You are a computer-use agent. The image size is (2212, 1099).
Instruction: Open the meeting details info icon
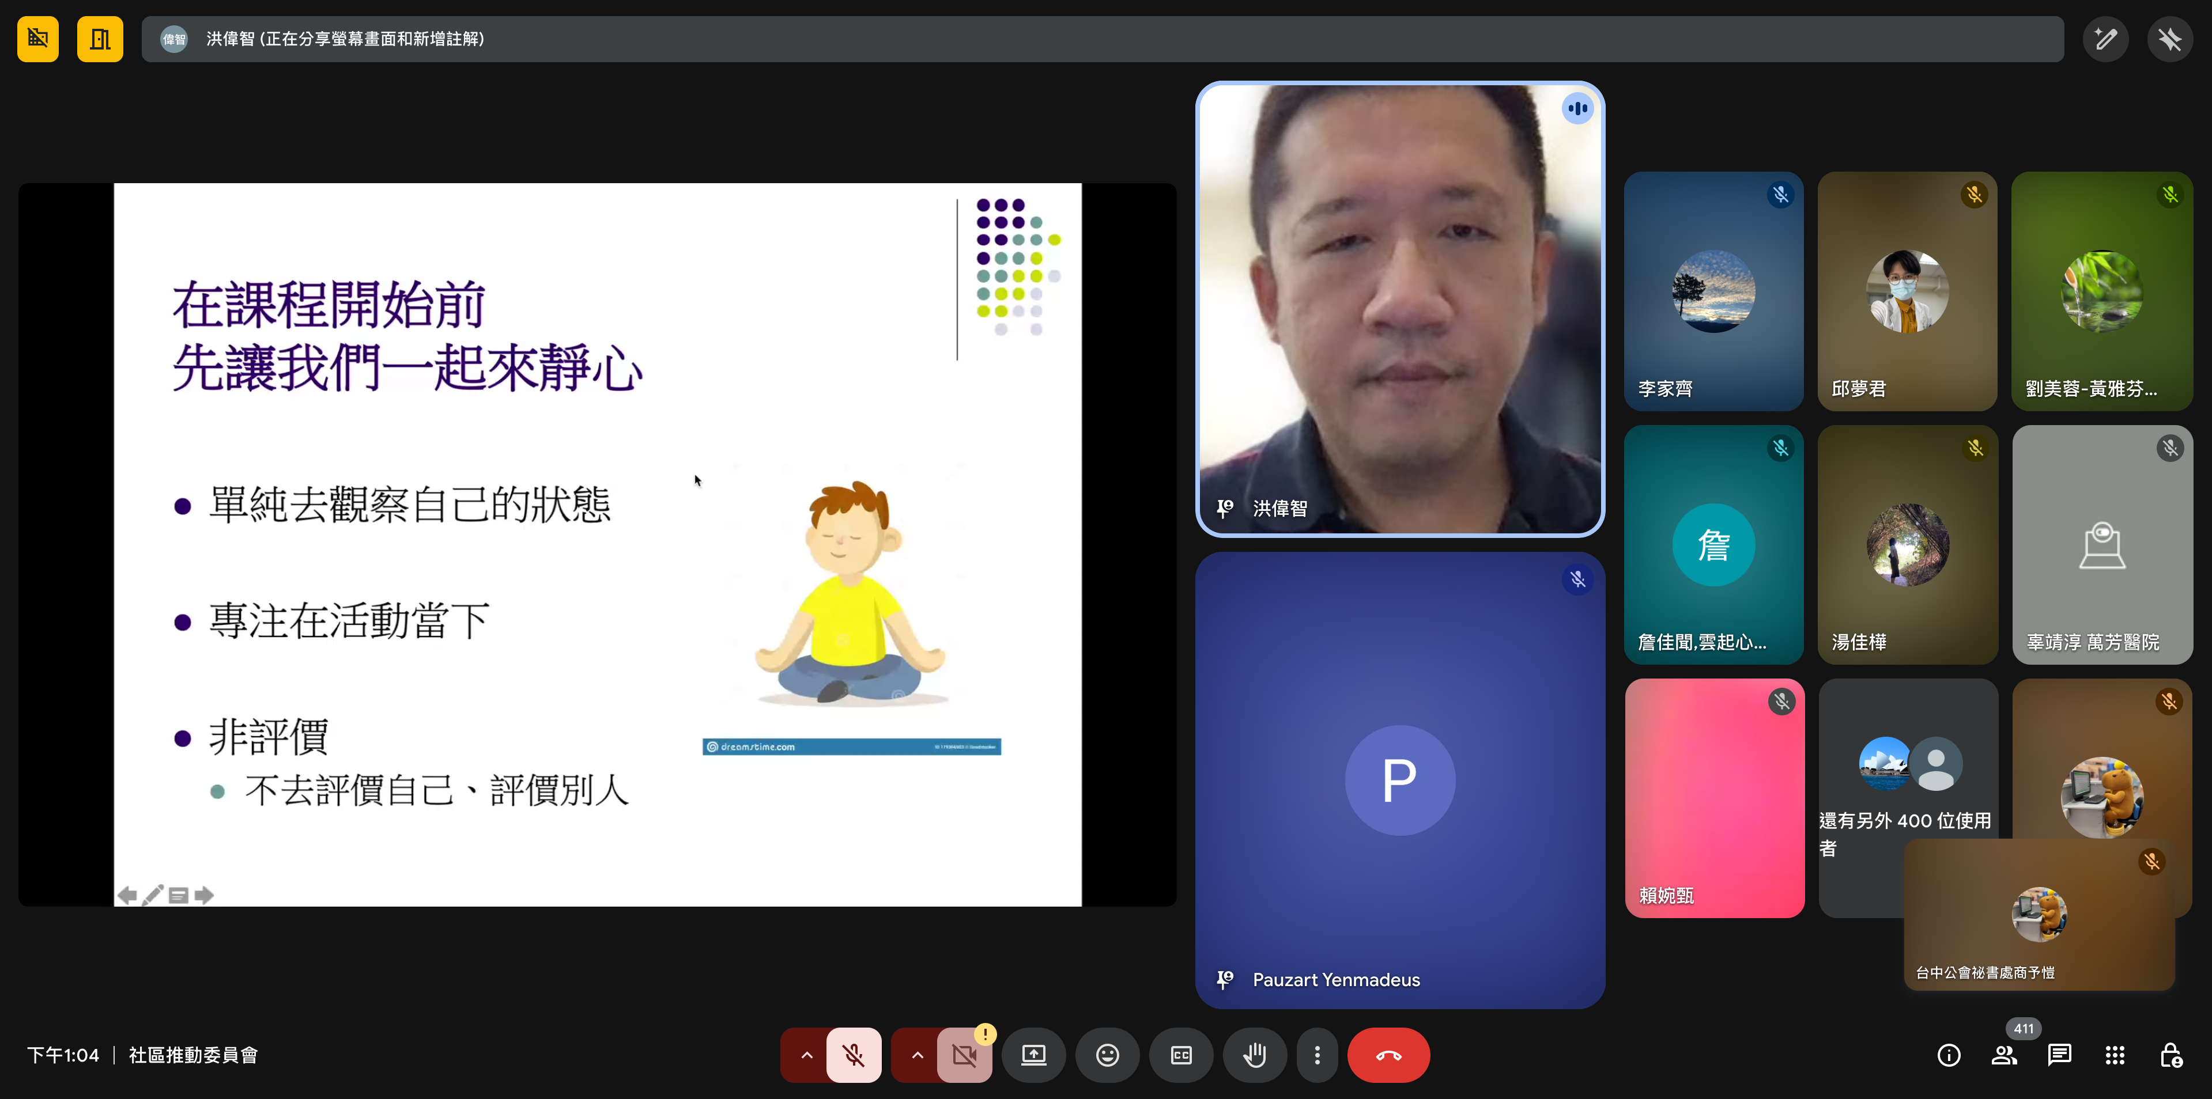(1949, 1055)
